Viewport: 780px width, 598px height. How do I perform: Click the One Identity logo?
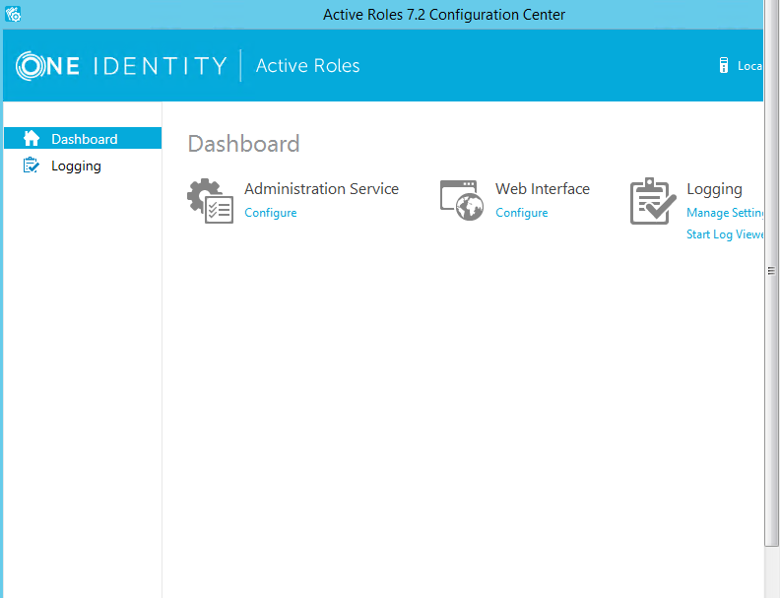click(121, 66)
